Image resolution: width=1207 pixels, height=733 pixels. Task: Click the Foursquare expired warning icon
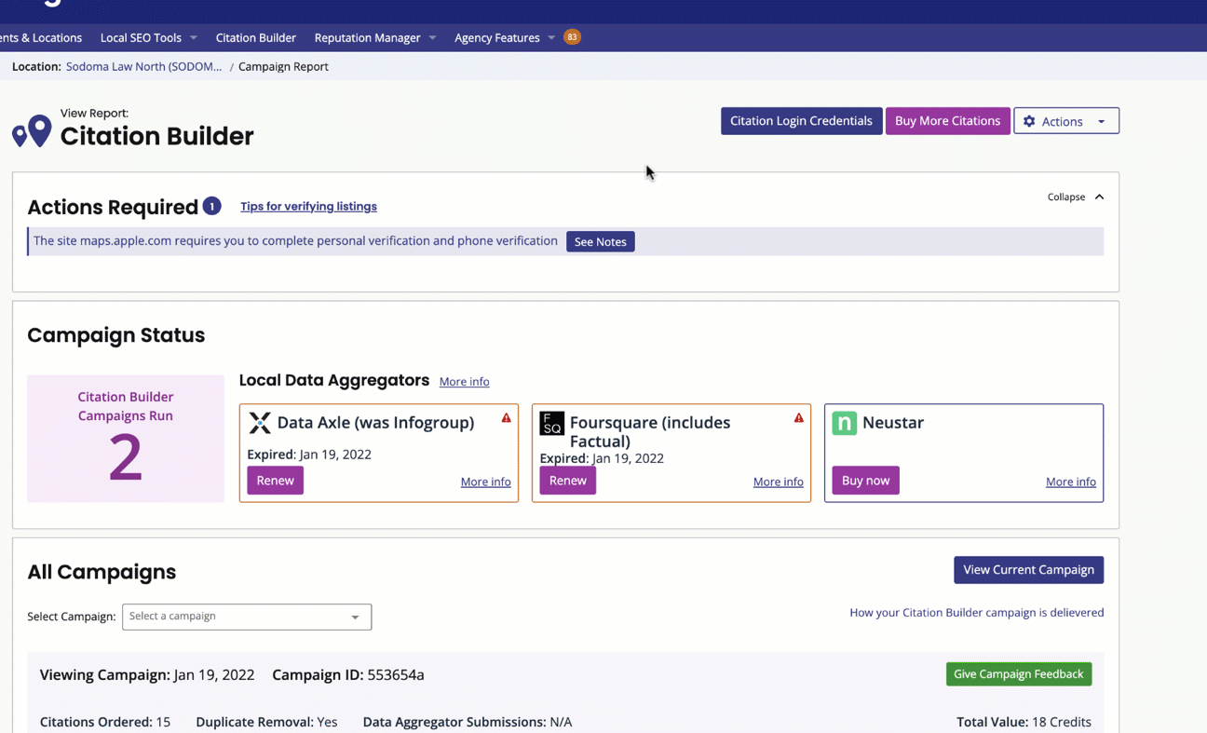tap(799, 418)
